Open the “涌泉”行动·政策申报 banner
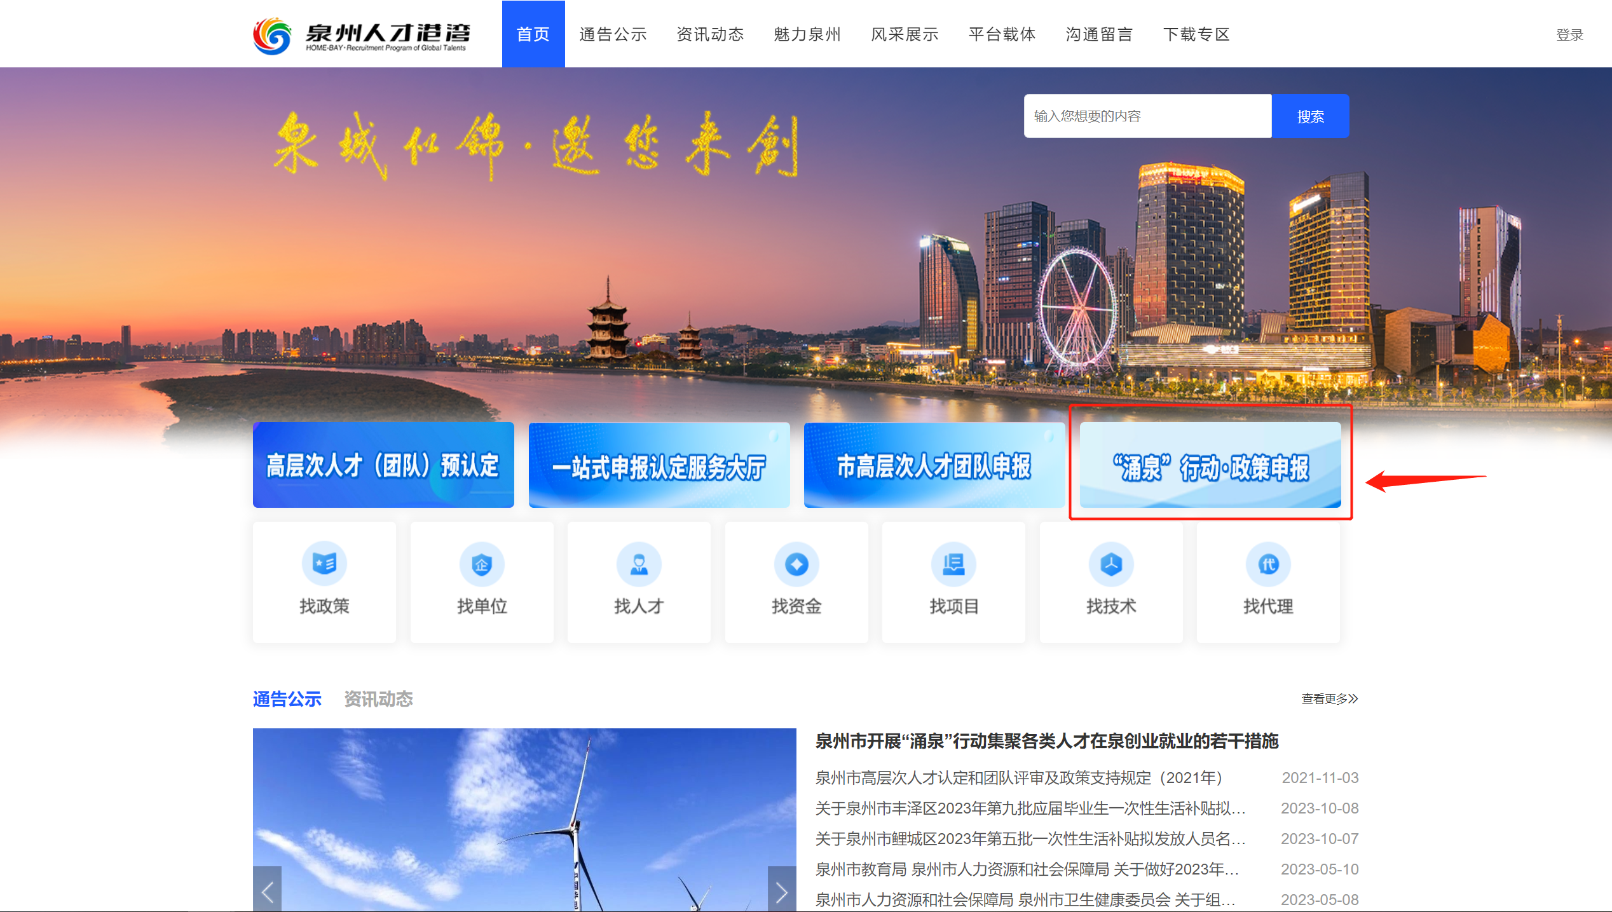 (1210, 465)
